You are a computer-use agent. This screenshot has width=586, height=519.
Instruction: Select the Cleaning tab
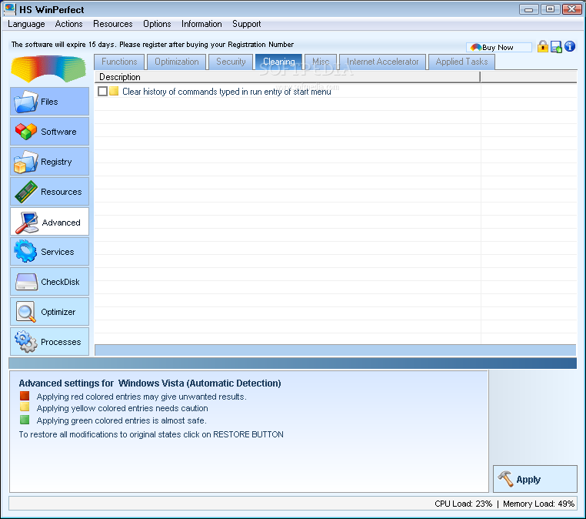(279, 62)
